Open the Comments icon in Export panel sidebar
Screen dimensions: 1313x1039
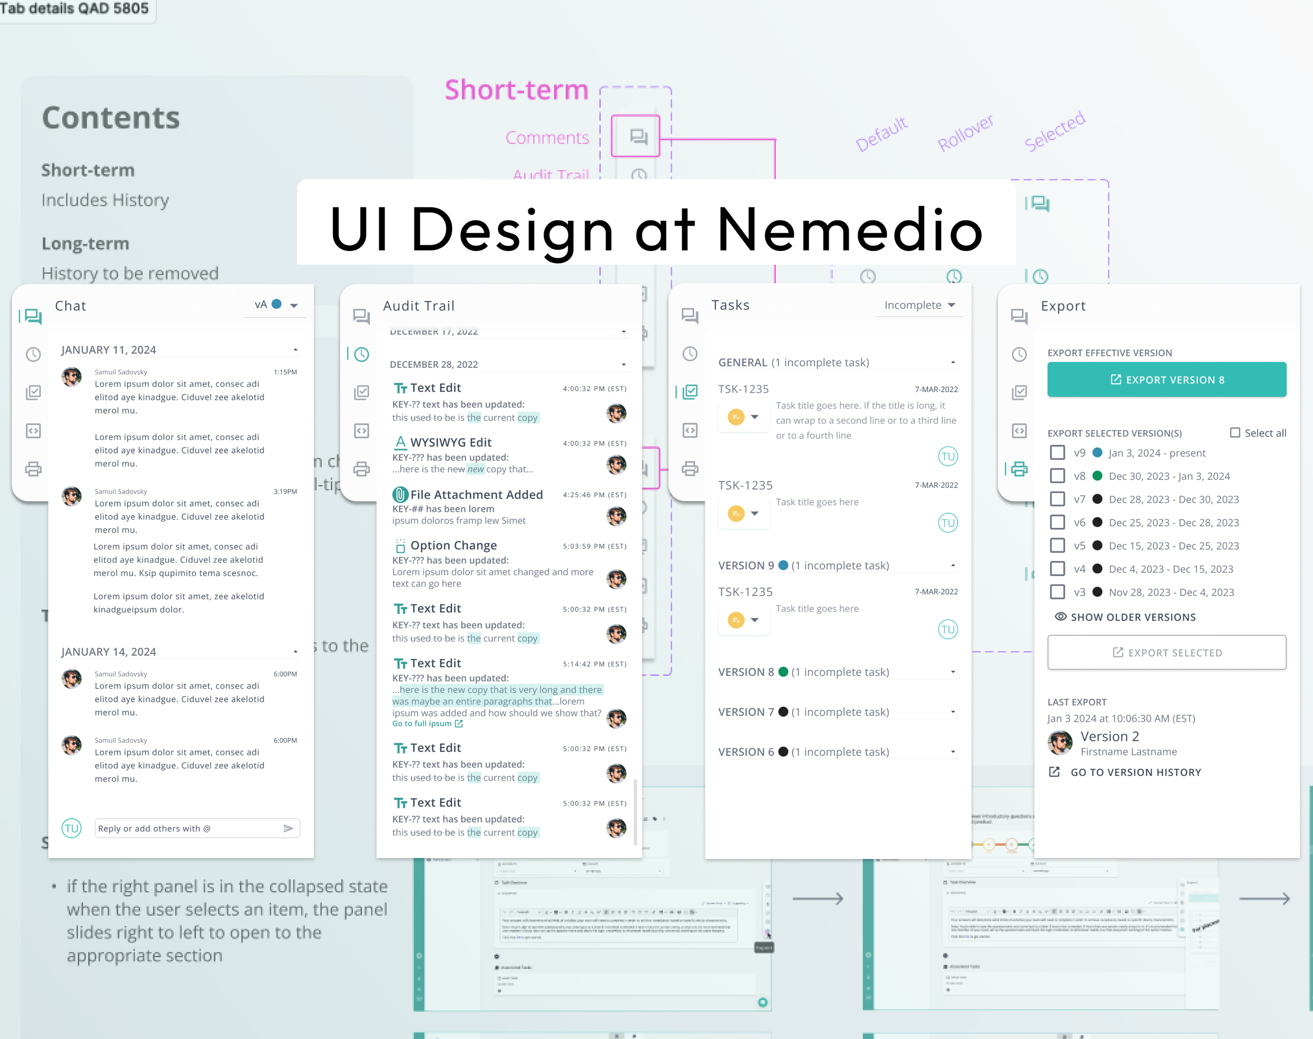click(x=1019, y=317)
